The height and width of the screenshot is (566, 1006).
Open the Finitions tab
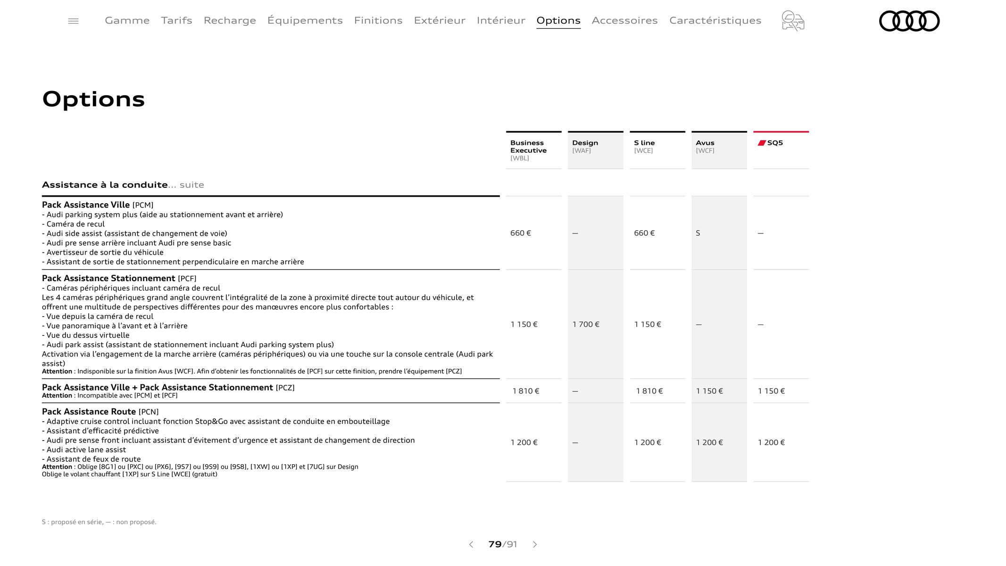click(378, 20)
